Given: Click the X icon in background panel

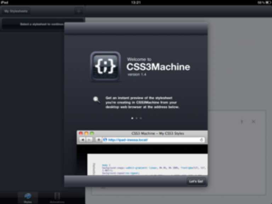Looking at the screenshot, I should pyautogui.click(x=254, y=121).
